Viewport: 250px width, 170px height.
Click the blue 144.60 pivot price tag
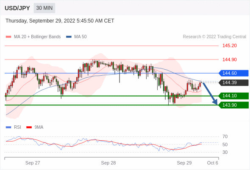click(x=233, y=73)
